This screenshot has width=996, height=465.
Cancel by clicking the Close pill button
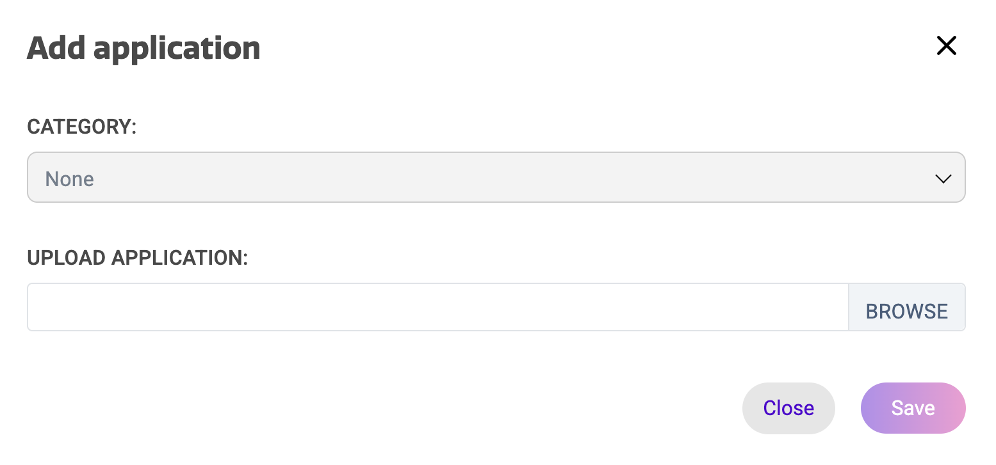788,408
